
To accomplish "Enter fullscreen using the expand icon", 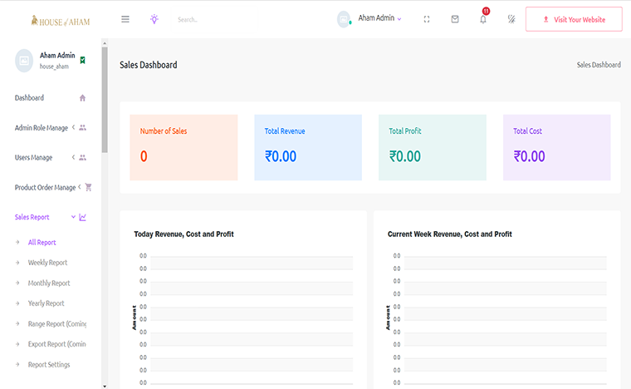I will pyautogui.click(x=427, y=19).
